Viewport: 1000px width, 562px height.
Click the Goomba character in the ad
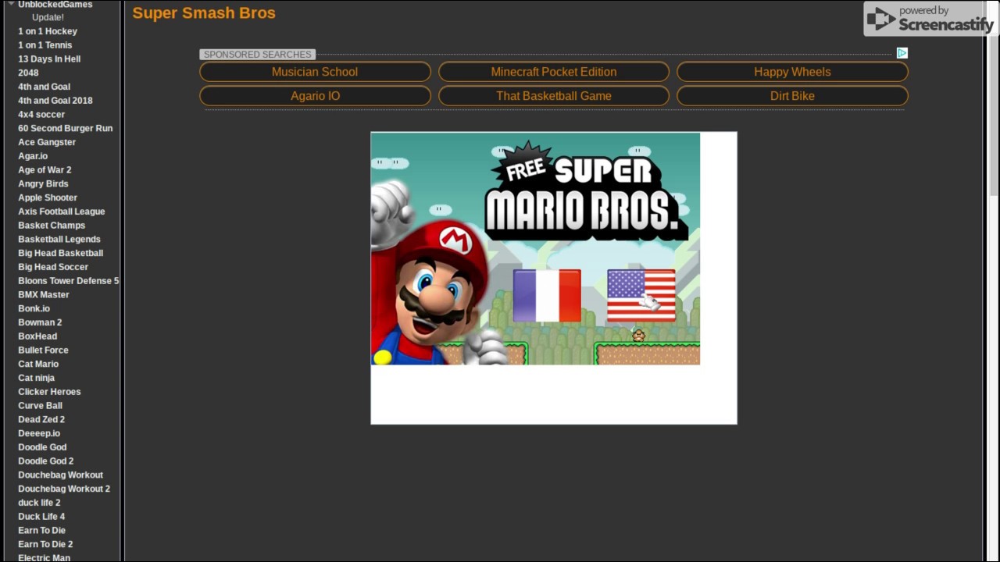tap(638, 335)
